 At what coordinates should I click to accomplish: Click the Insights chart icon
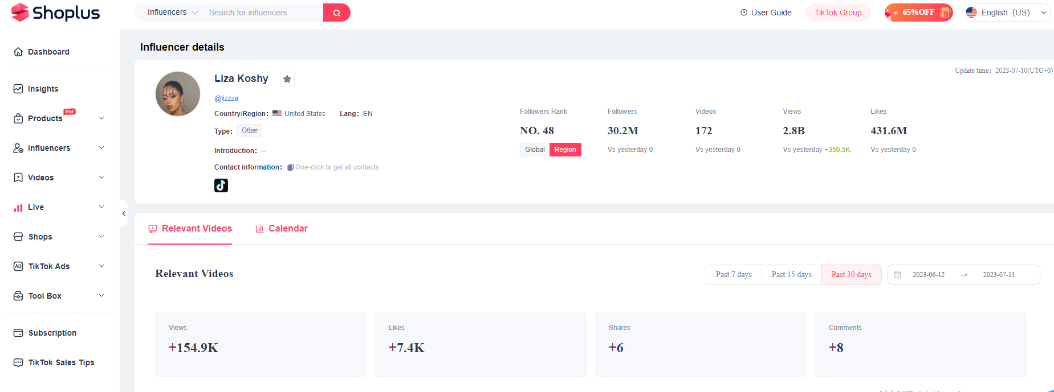pyautogui.click(x=18, y=89)
